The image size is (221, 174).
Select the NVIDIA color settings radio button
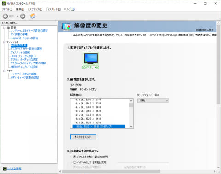(x=75, y=162)
